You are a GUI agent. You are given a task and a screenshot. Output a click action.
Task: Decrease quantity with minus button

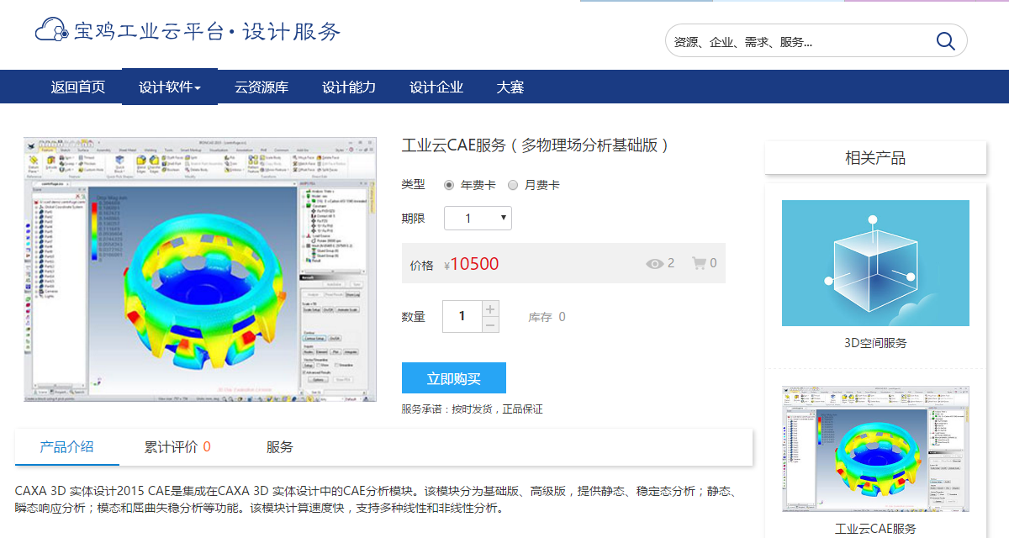click(490, 324)
